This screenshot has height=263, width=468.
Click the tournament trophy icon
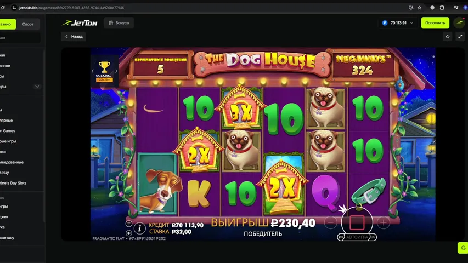104,67
